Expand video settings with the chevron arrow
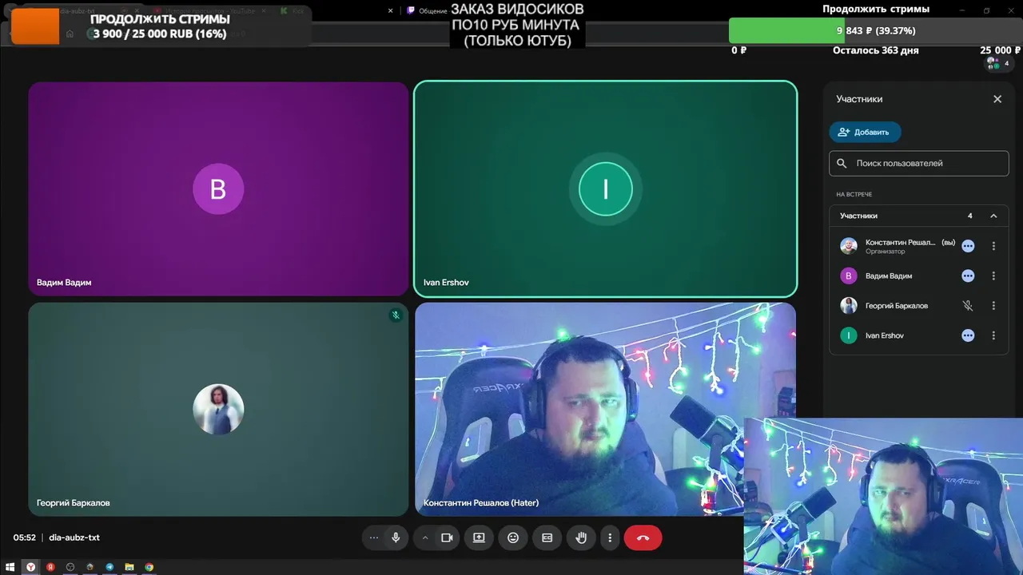 coord(425,537)
